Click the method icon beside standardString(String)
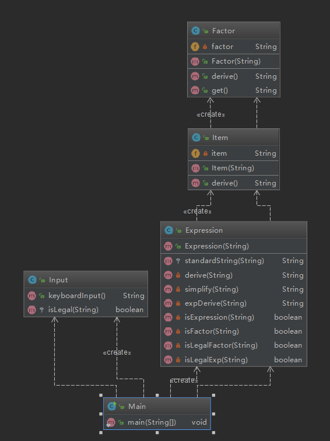This screenshot has height=441, width=330. pyautogui.click(x=168, y=261)
